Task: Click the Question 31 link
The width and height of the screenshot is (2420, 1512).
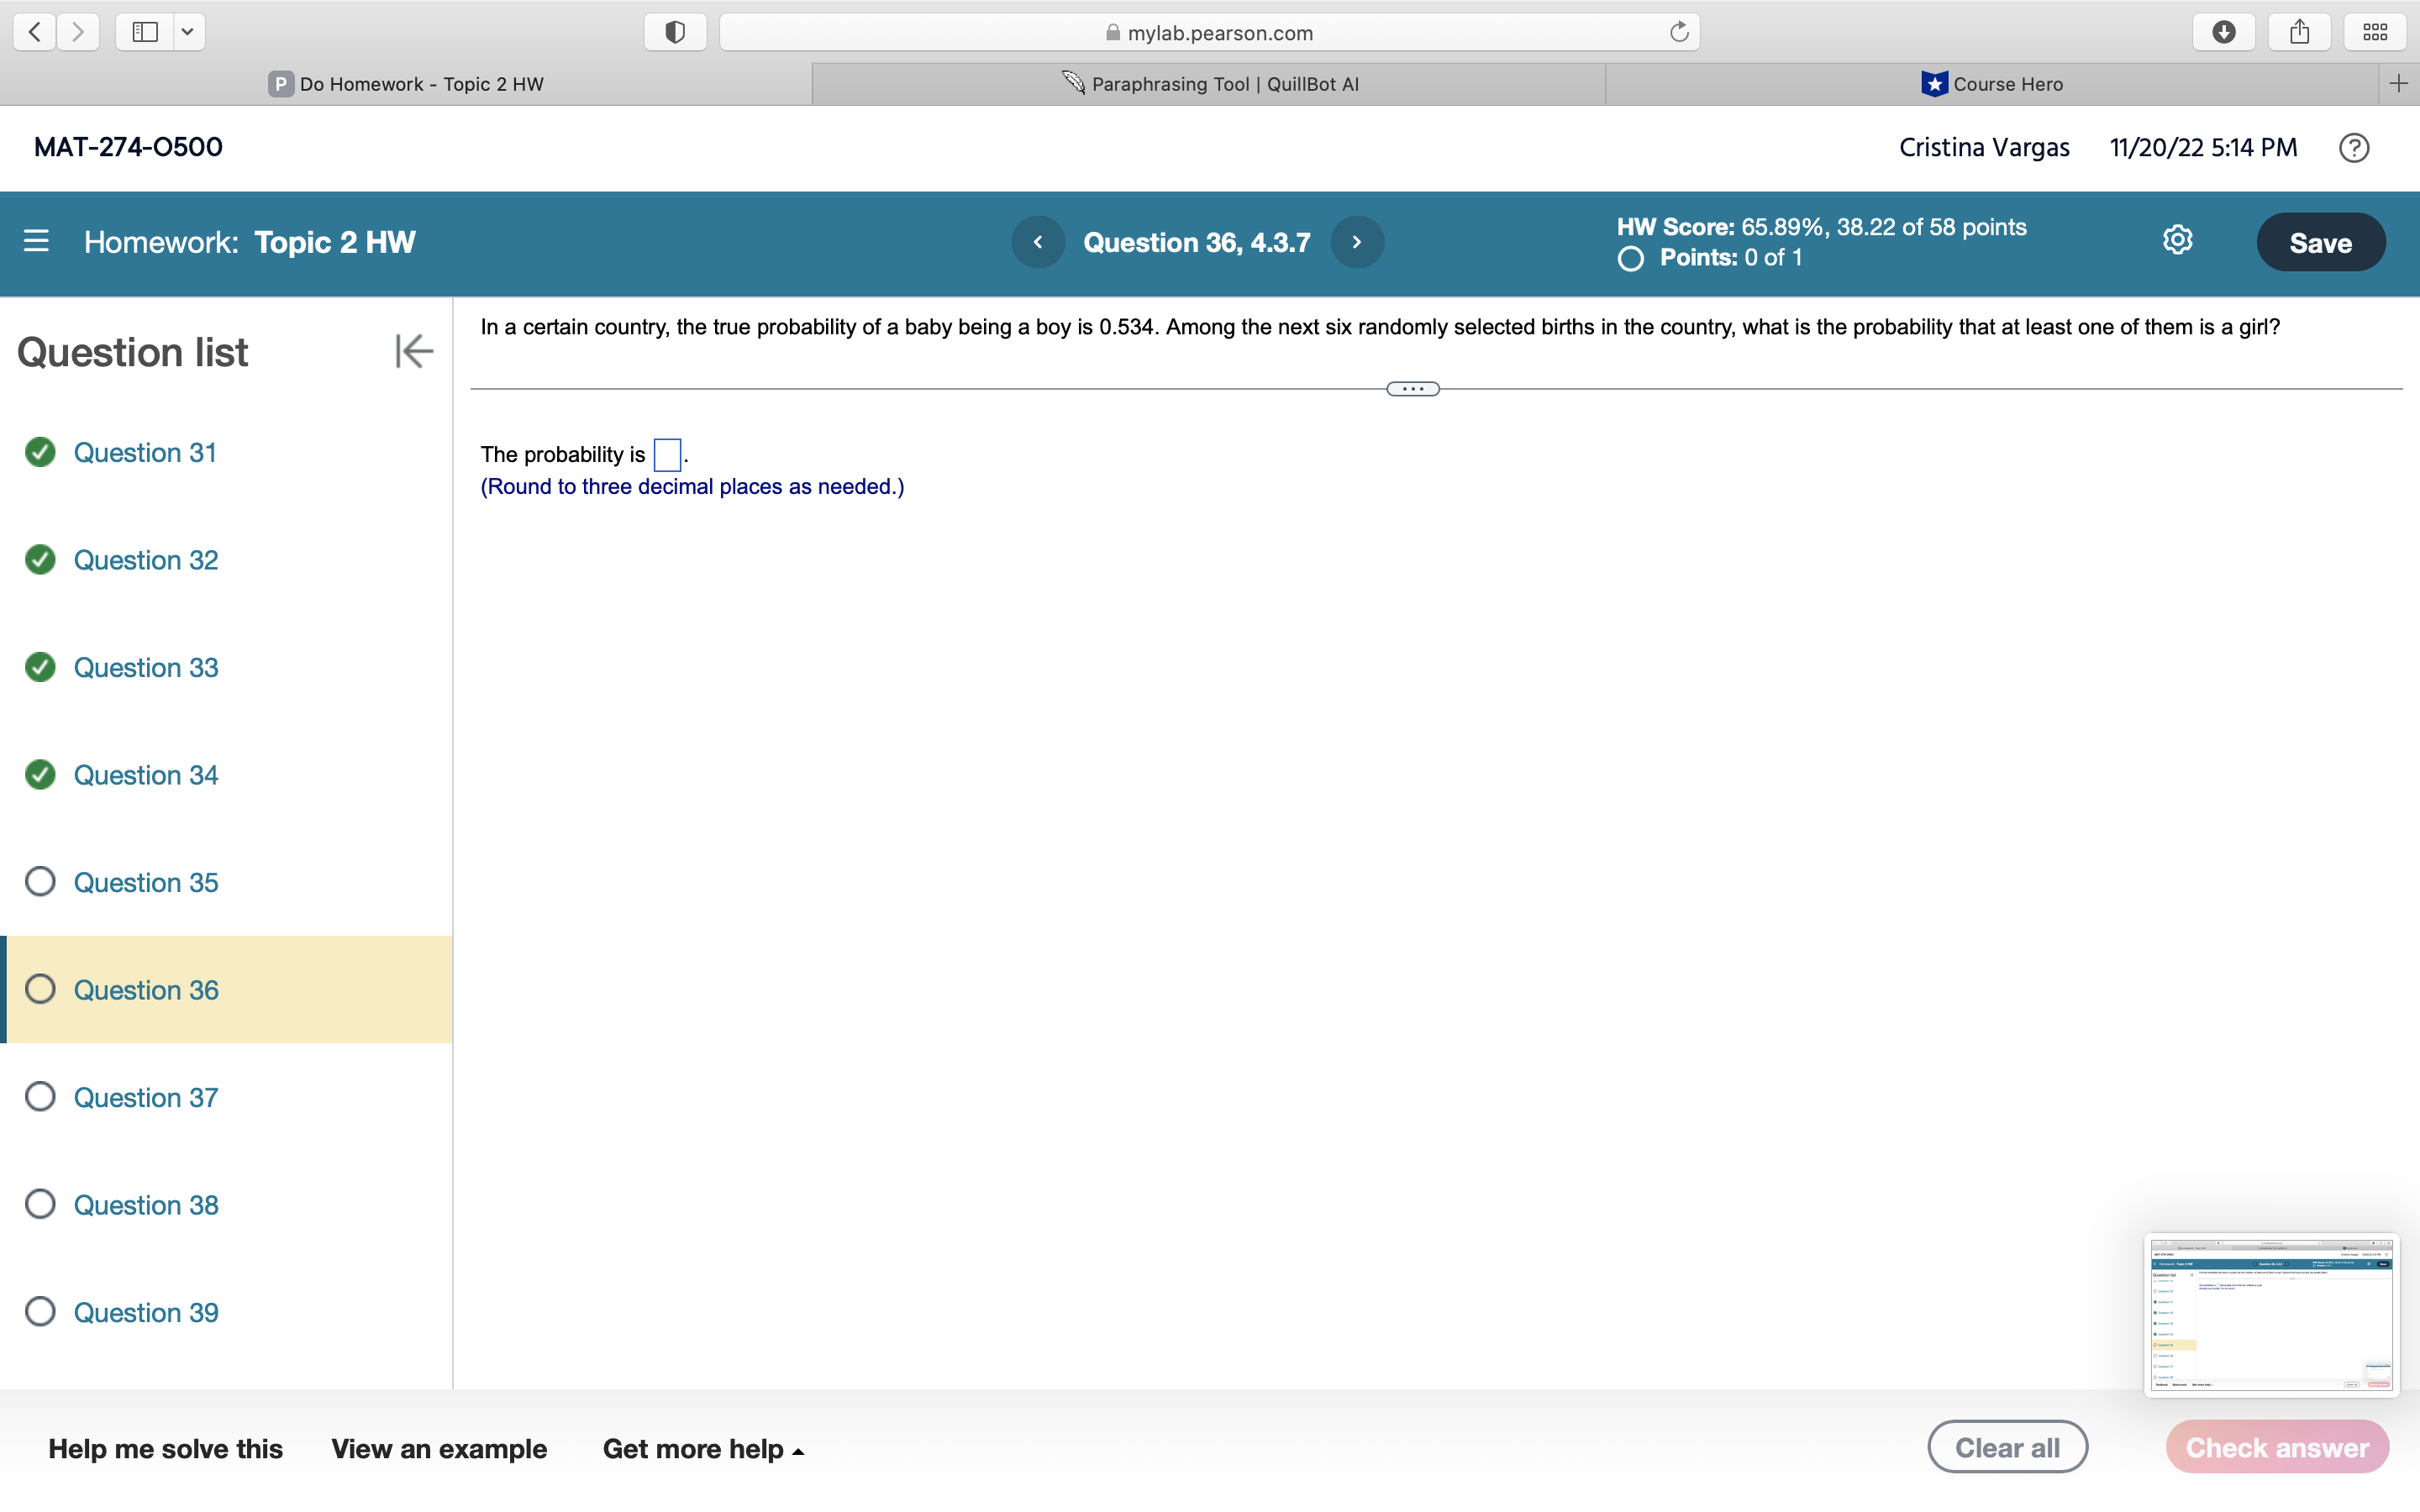Action: click(x=145, y=453)
